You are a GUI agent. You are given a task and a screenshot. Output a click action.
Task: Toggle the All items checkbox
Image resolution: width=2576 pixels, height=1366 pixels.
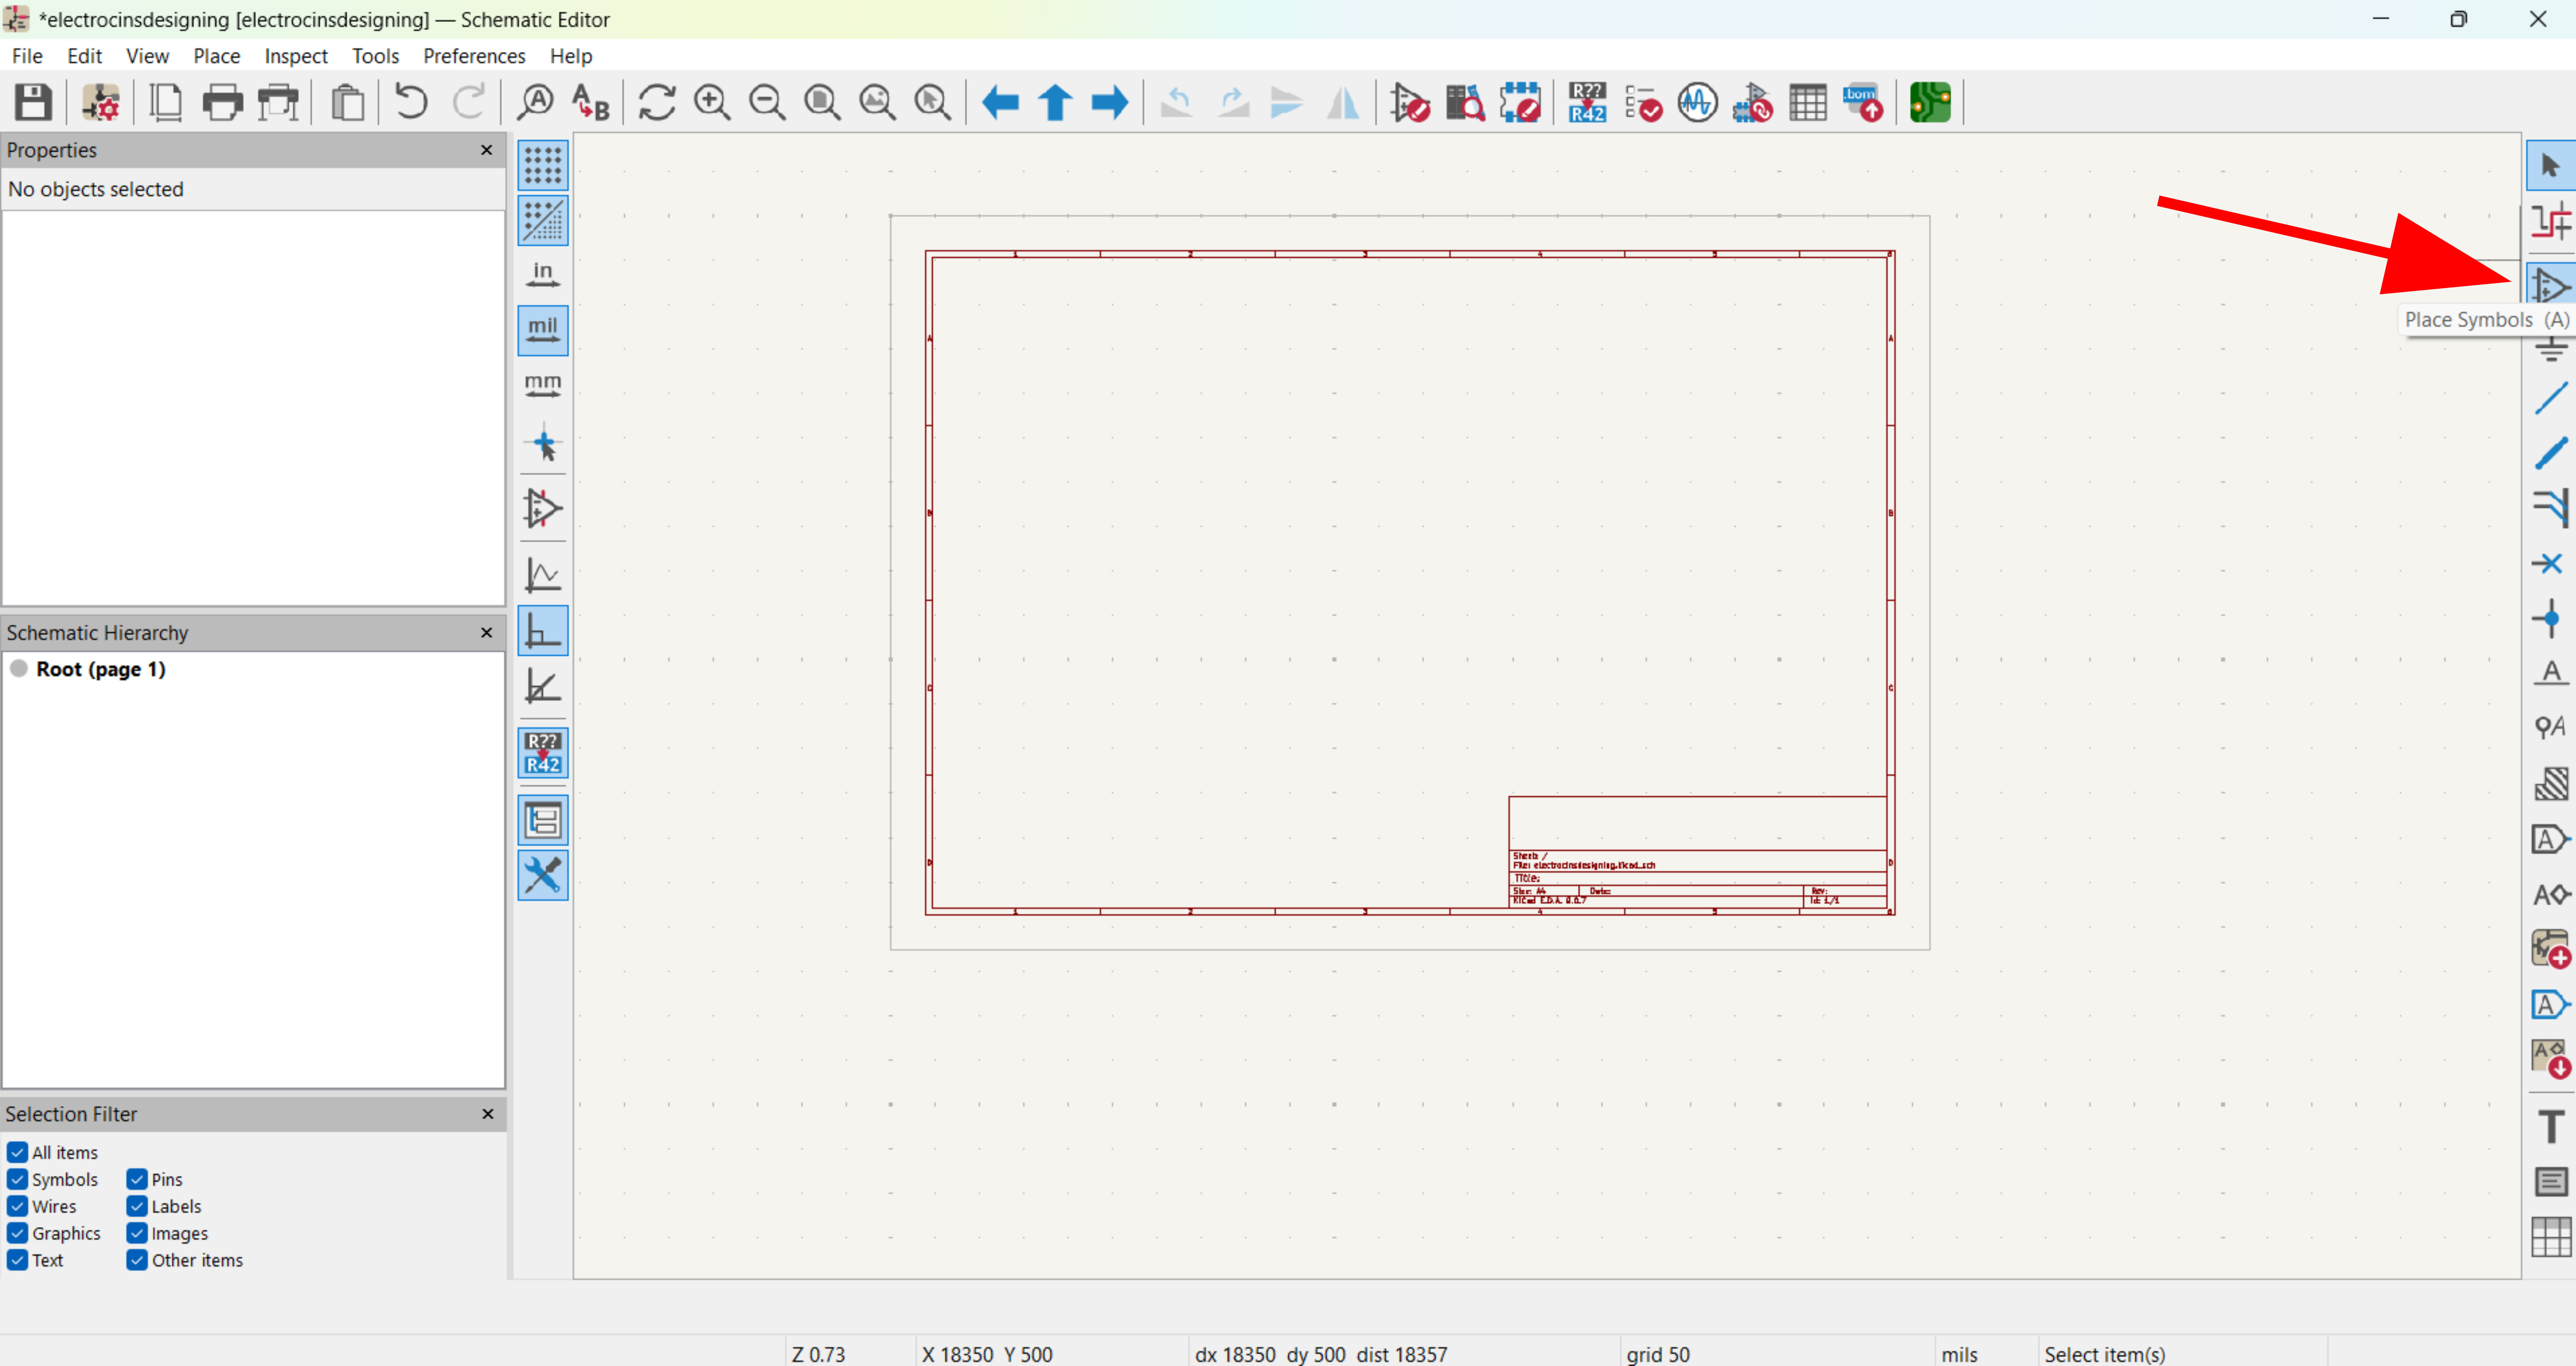(18, 1152)
